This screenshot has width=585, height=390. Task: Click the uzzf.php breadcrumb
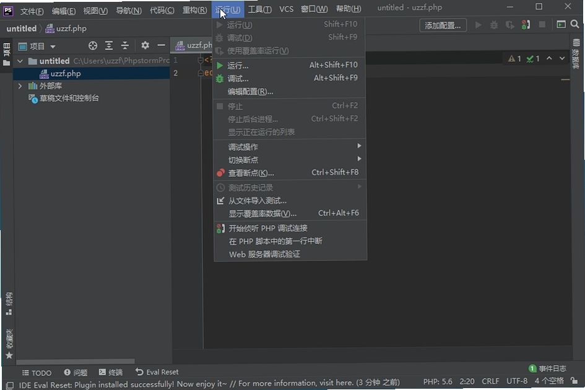coord(66,29)
